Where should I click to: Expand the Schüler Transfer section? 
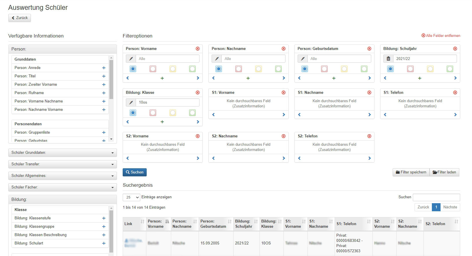[x=63, y=164]
